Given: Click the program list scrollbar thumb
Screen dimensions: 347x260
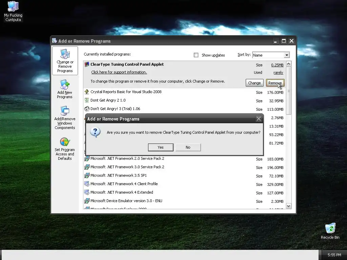Looking at the screenshot, I should coord(289,91).
